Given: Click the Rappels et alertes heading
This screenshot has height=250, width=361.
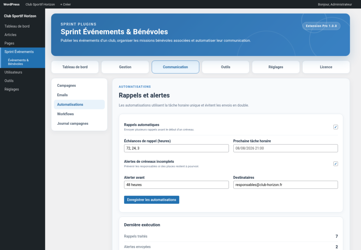Looking at the screenshot, I should pos(144,95).
